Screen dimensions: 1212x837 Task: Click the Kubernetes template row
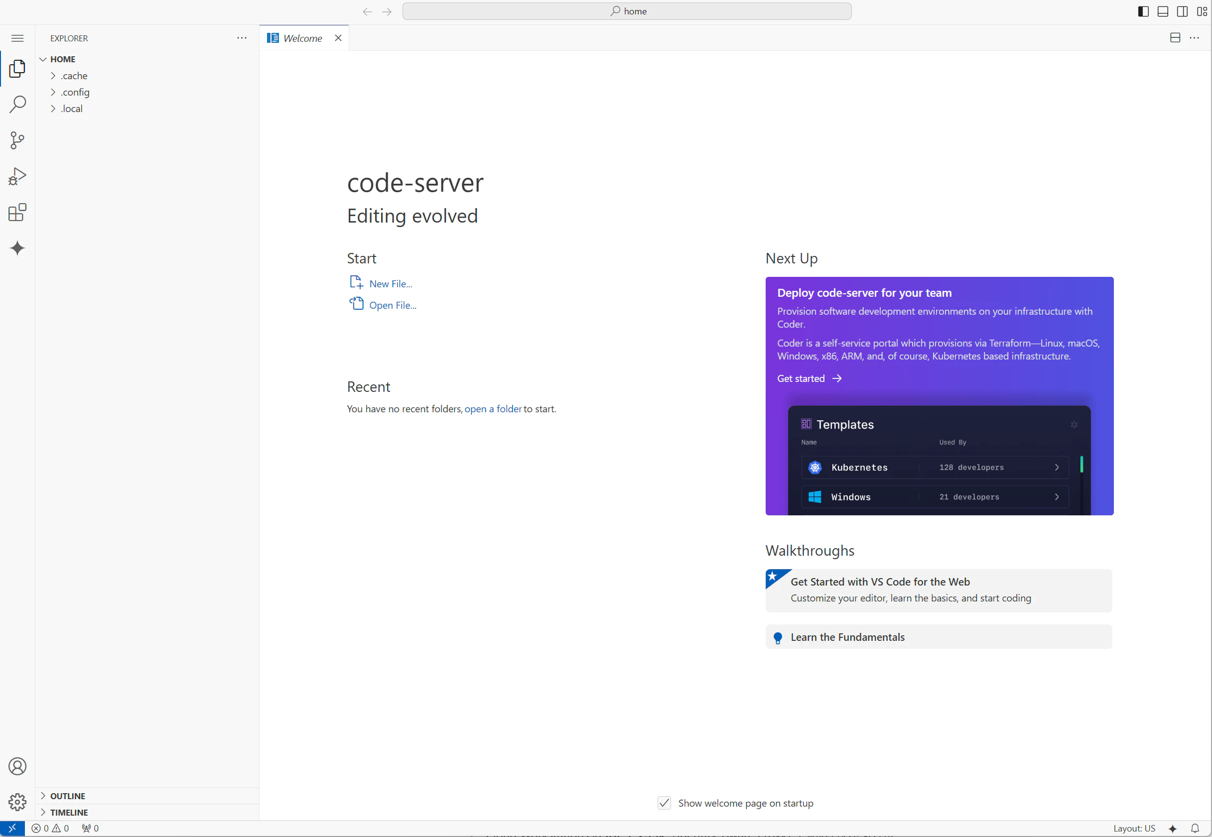935,467
